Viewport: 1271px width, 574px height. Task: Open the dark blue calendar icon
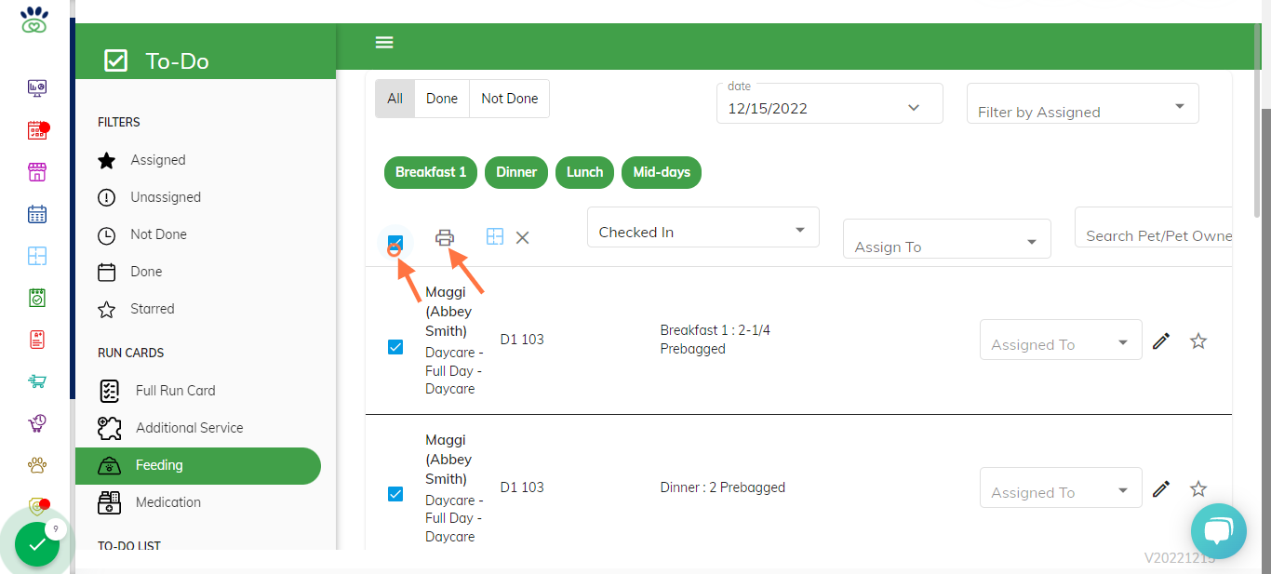[x=37, y=214]
